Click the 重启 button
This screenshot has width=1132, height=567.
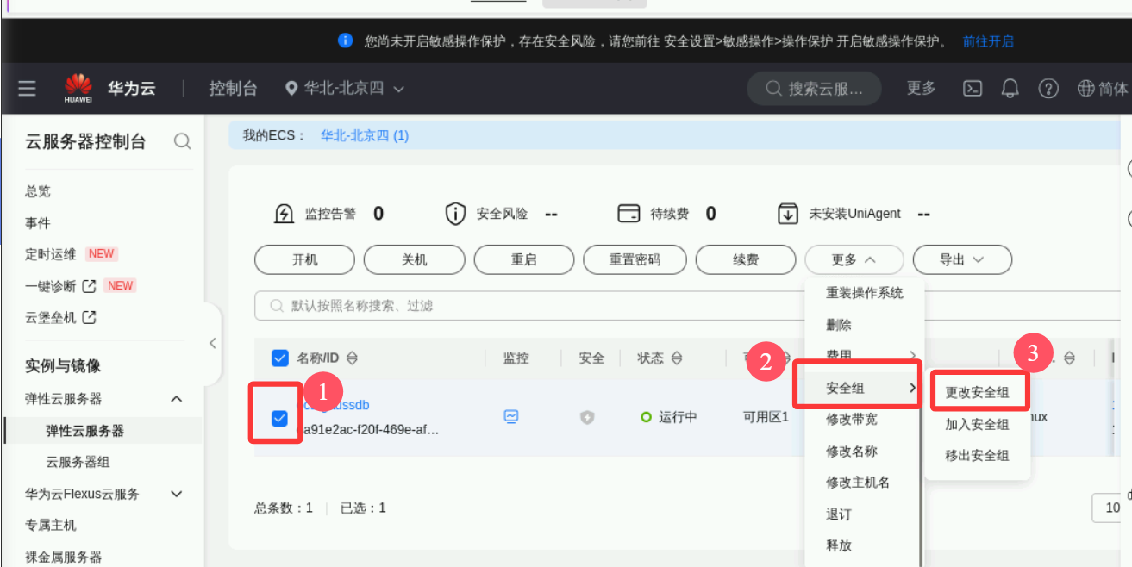pyautogui.click(x=524, y=259)
